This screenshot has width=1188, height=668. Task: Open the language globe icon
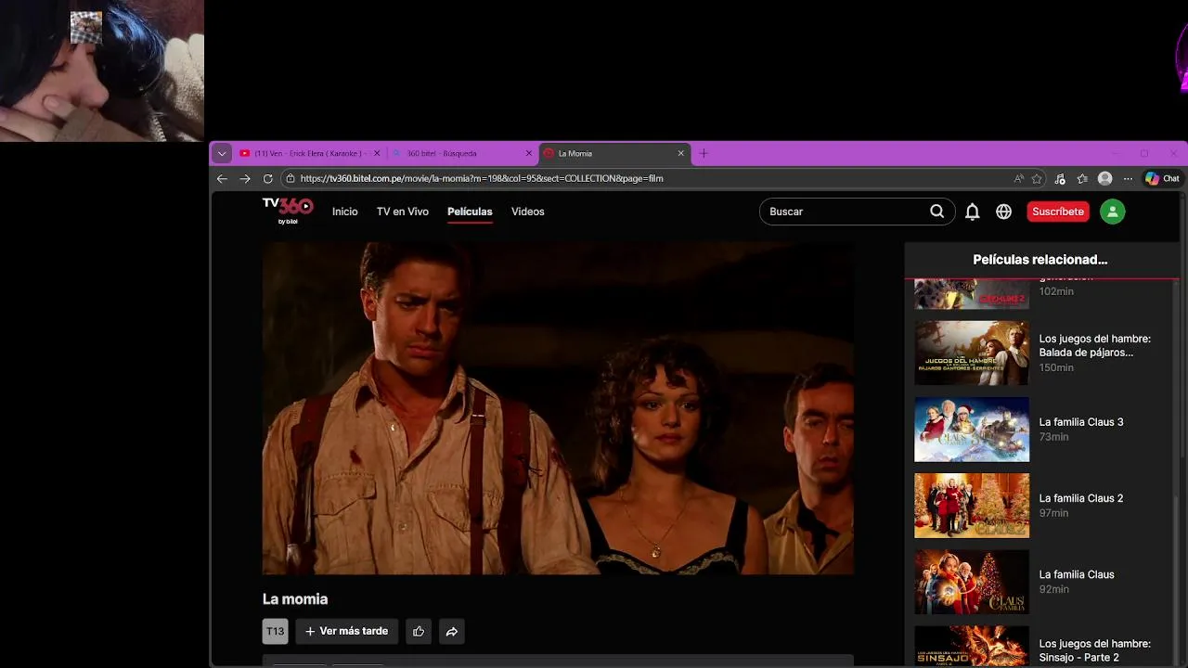click(x=1003, y=212)
